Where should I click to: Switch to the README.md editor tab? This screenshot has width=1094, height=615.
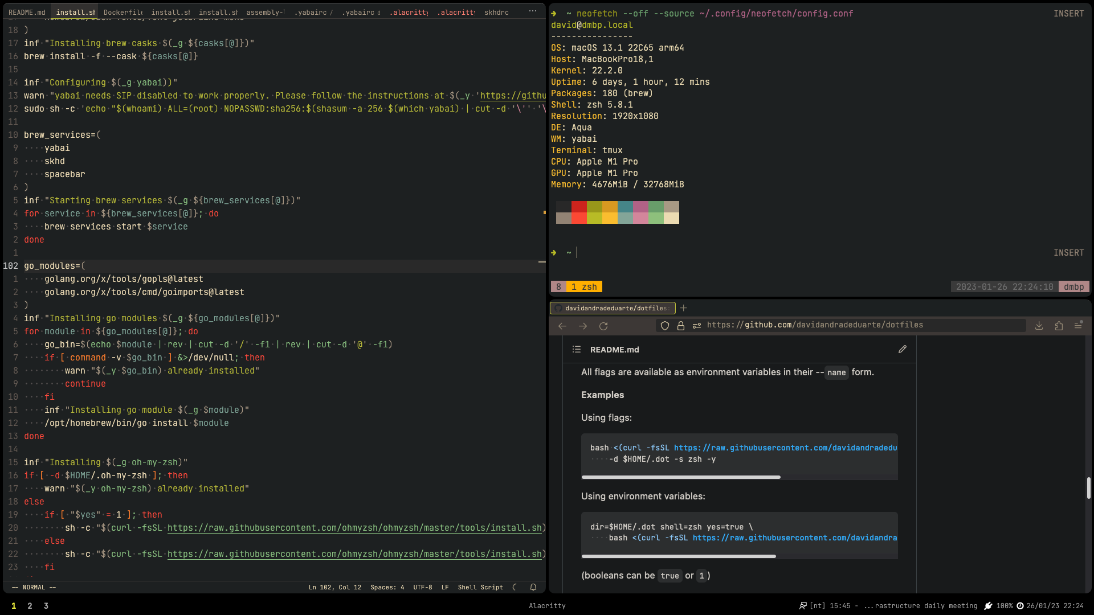[27, 12]
